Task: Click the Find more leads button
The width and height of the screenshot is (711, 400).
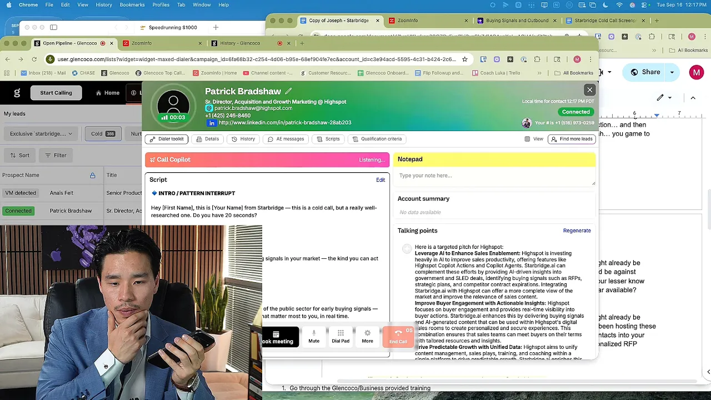Action: click(572, 139)
